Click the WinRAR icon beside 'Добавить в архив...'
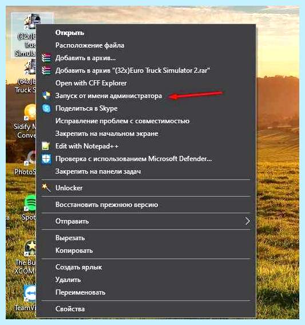The width and height of the screenshot is (305, 325). (46, 58)
